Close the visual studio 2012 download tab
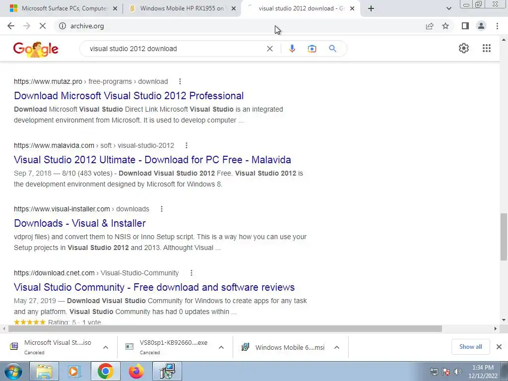The image size is (508, 381). pos(352,8)
